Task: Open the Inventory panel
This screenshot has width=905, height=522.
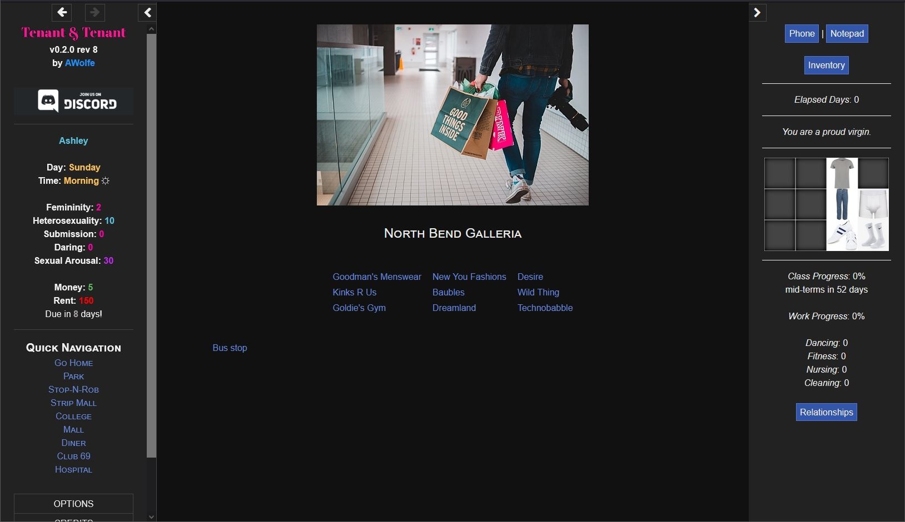Action: pyautogui.click(x=826, y=65)
